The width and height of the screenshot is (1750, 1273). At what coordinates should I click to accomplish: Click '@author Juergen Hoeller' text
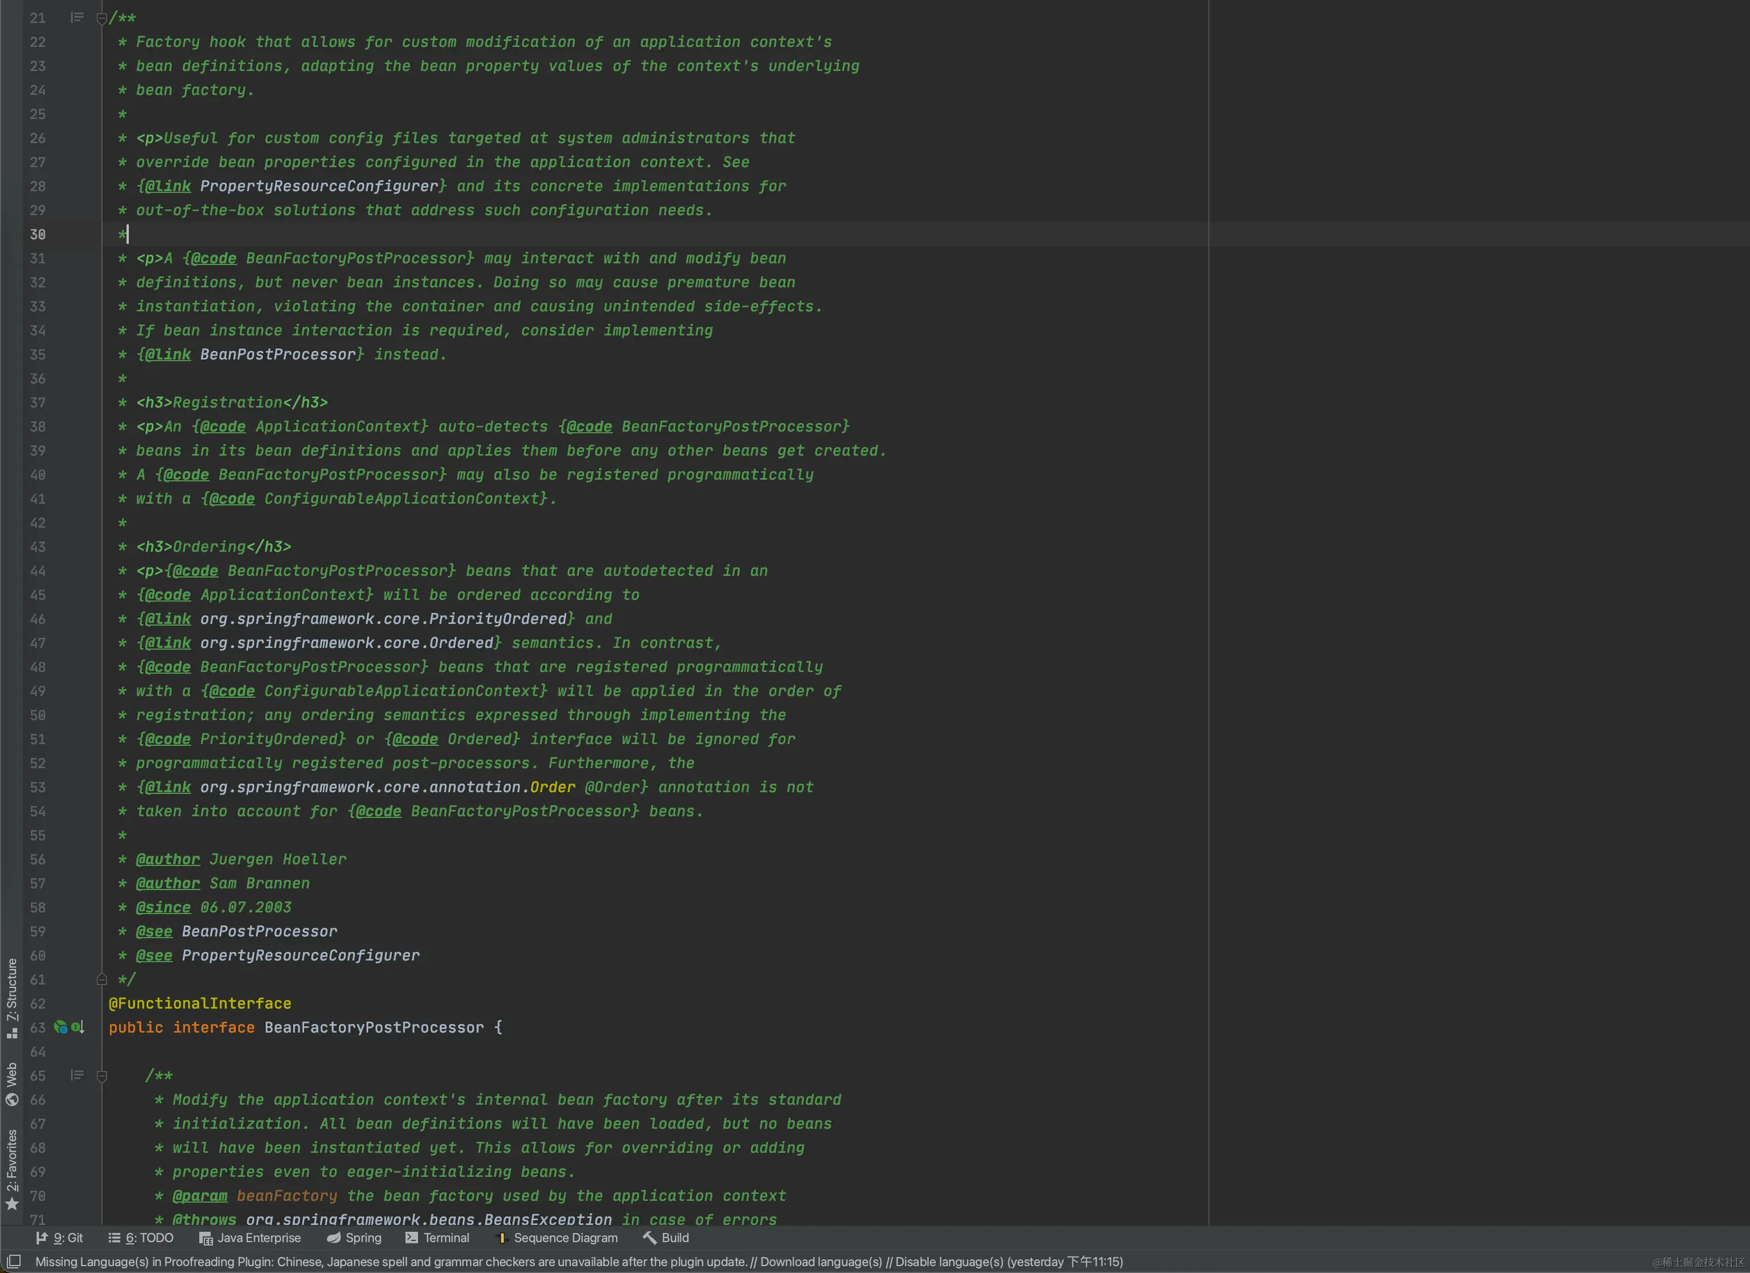(241, 859)
